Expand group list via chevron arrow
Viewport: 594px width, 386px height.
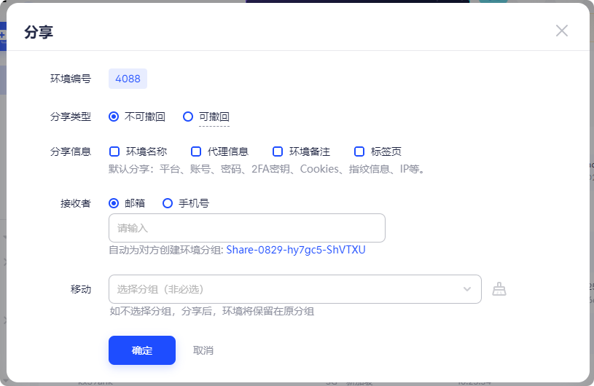466,289
